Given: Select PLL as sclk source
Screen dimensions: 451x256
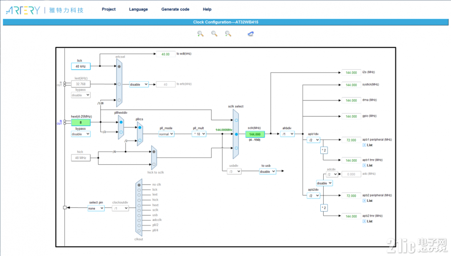Looking at the screenshot, I should [x=236, y=134].
